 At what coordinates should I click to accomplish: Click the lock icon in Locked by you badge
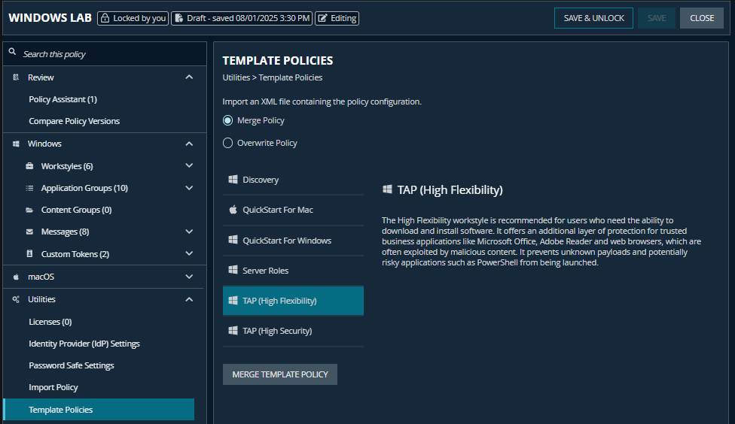(105, 18)
